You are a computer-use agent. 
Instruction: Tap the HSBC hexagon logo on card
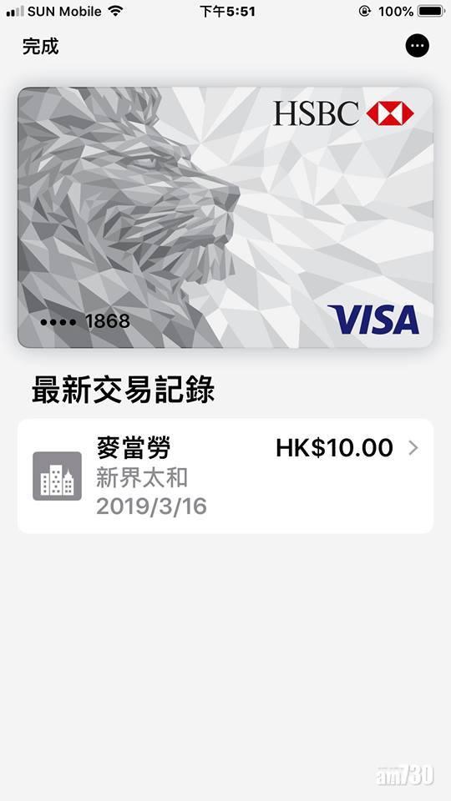(390, 113)
